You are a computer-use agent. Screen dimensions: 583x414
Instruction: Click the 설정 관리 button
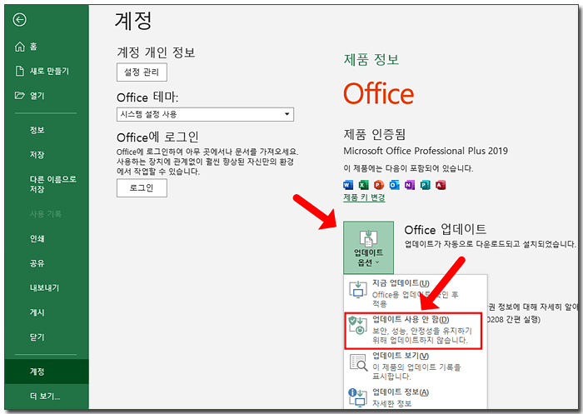coord(142,72)
